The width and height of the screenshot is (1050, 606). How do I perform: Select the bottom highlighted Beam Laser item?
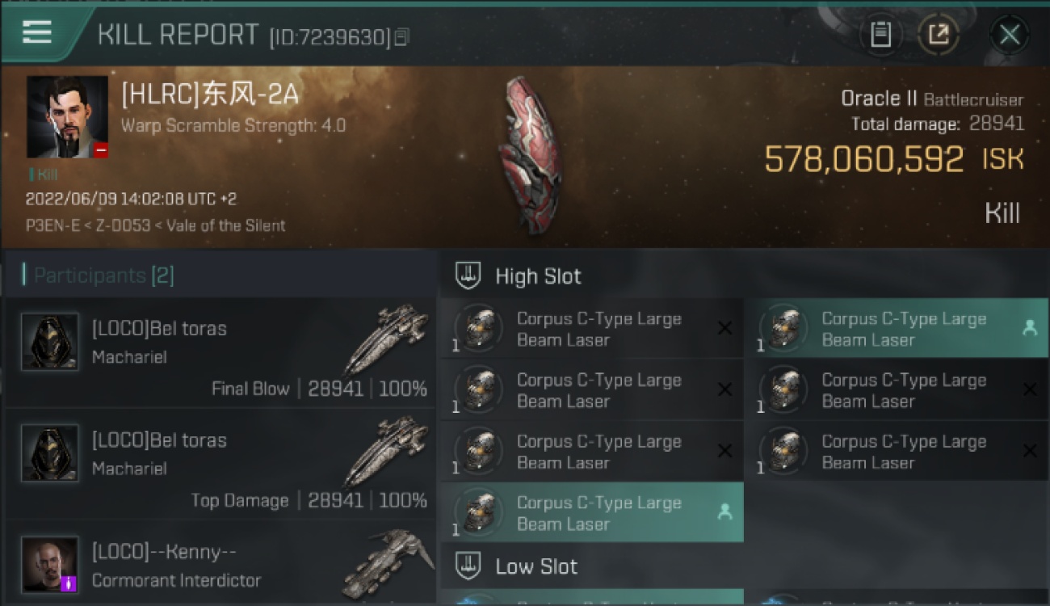(591, 512)
